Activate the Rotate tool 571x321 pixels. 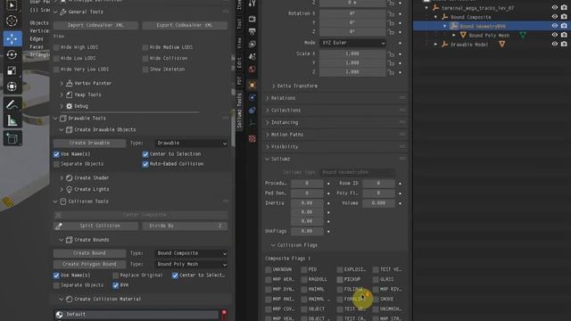point(12,54)
